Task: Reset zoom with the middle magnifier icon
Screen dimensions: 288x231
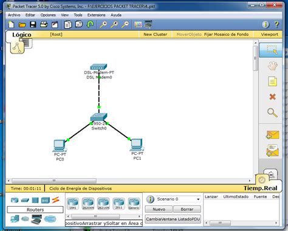Action: 114,25
